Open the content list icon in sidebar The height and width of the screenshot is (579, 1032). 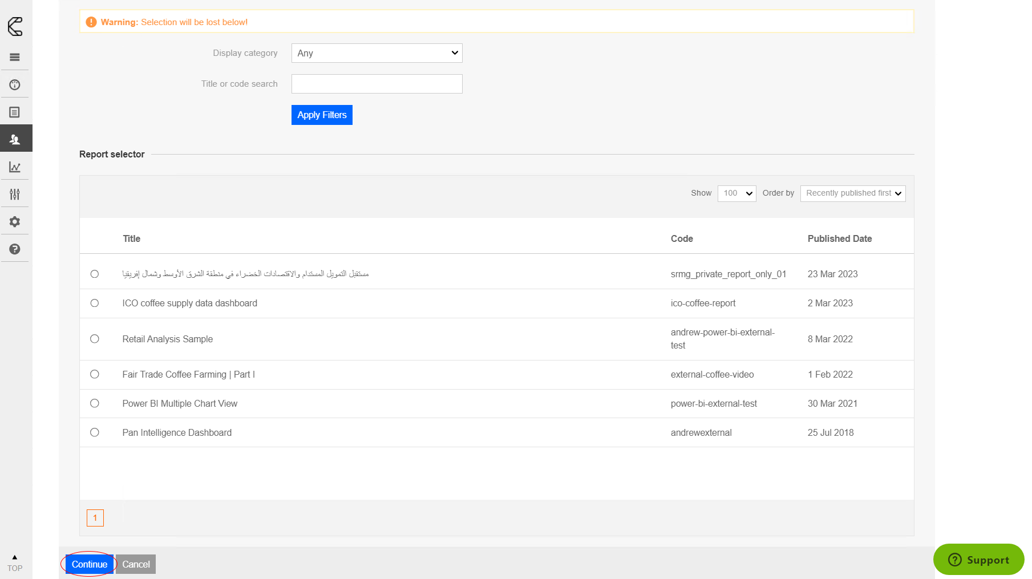[15, 112]
